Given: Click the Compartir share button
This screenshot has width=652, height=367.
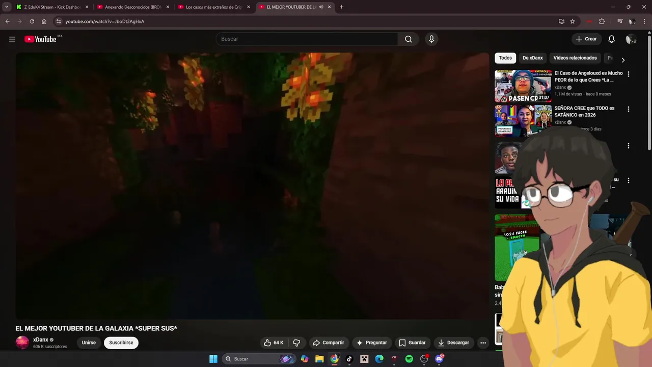Looking at the screenshot, I should (329, 343).
